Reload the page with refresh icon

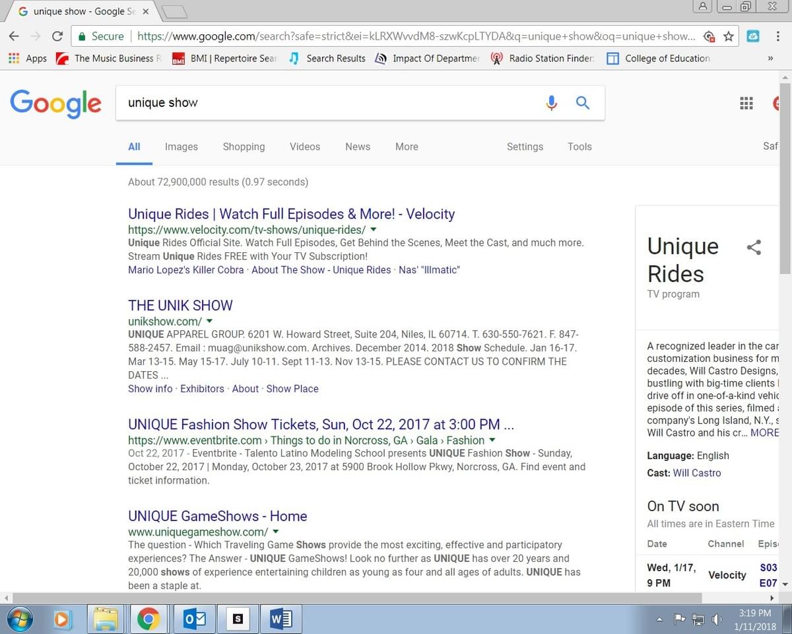(57, 36)
